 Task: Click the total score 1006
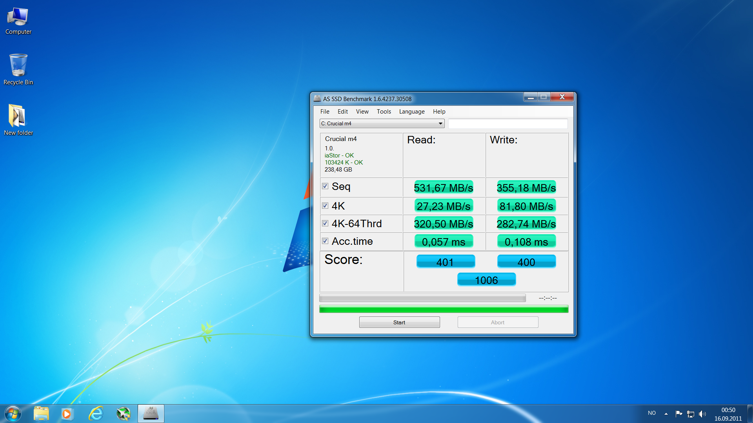coord(486,280)
